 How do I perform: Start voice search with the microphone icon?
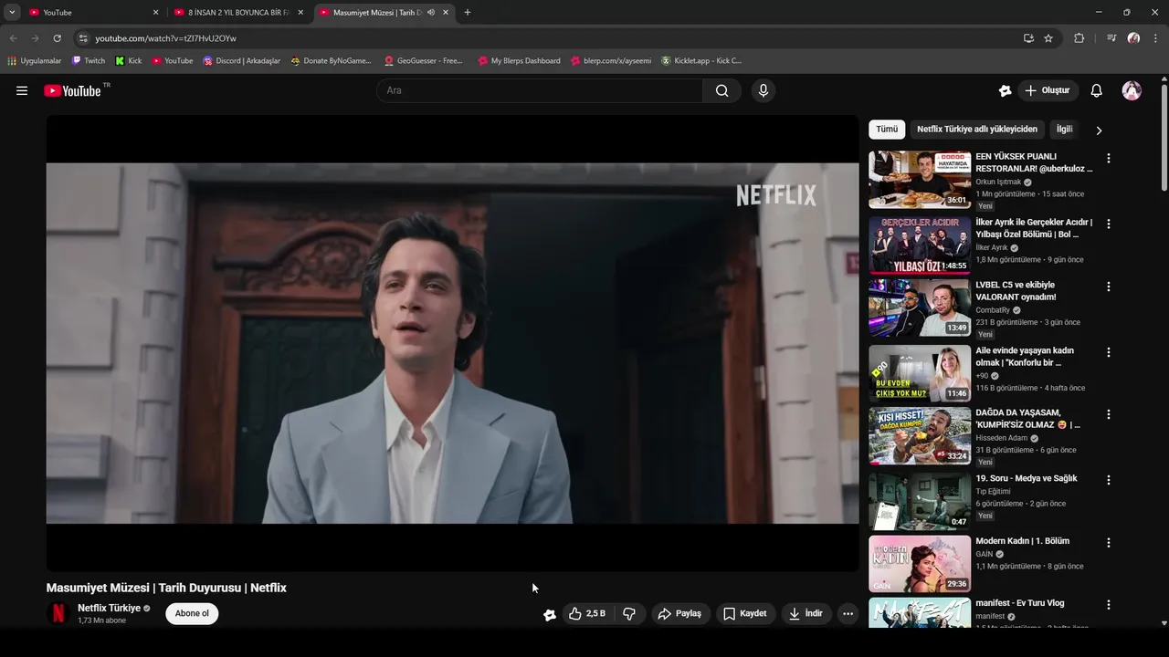click(764, 90)
